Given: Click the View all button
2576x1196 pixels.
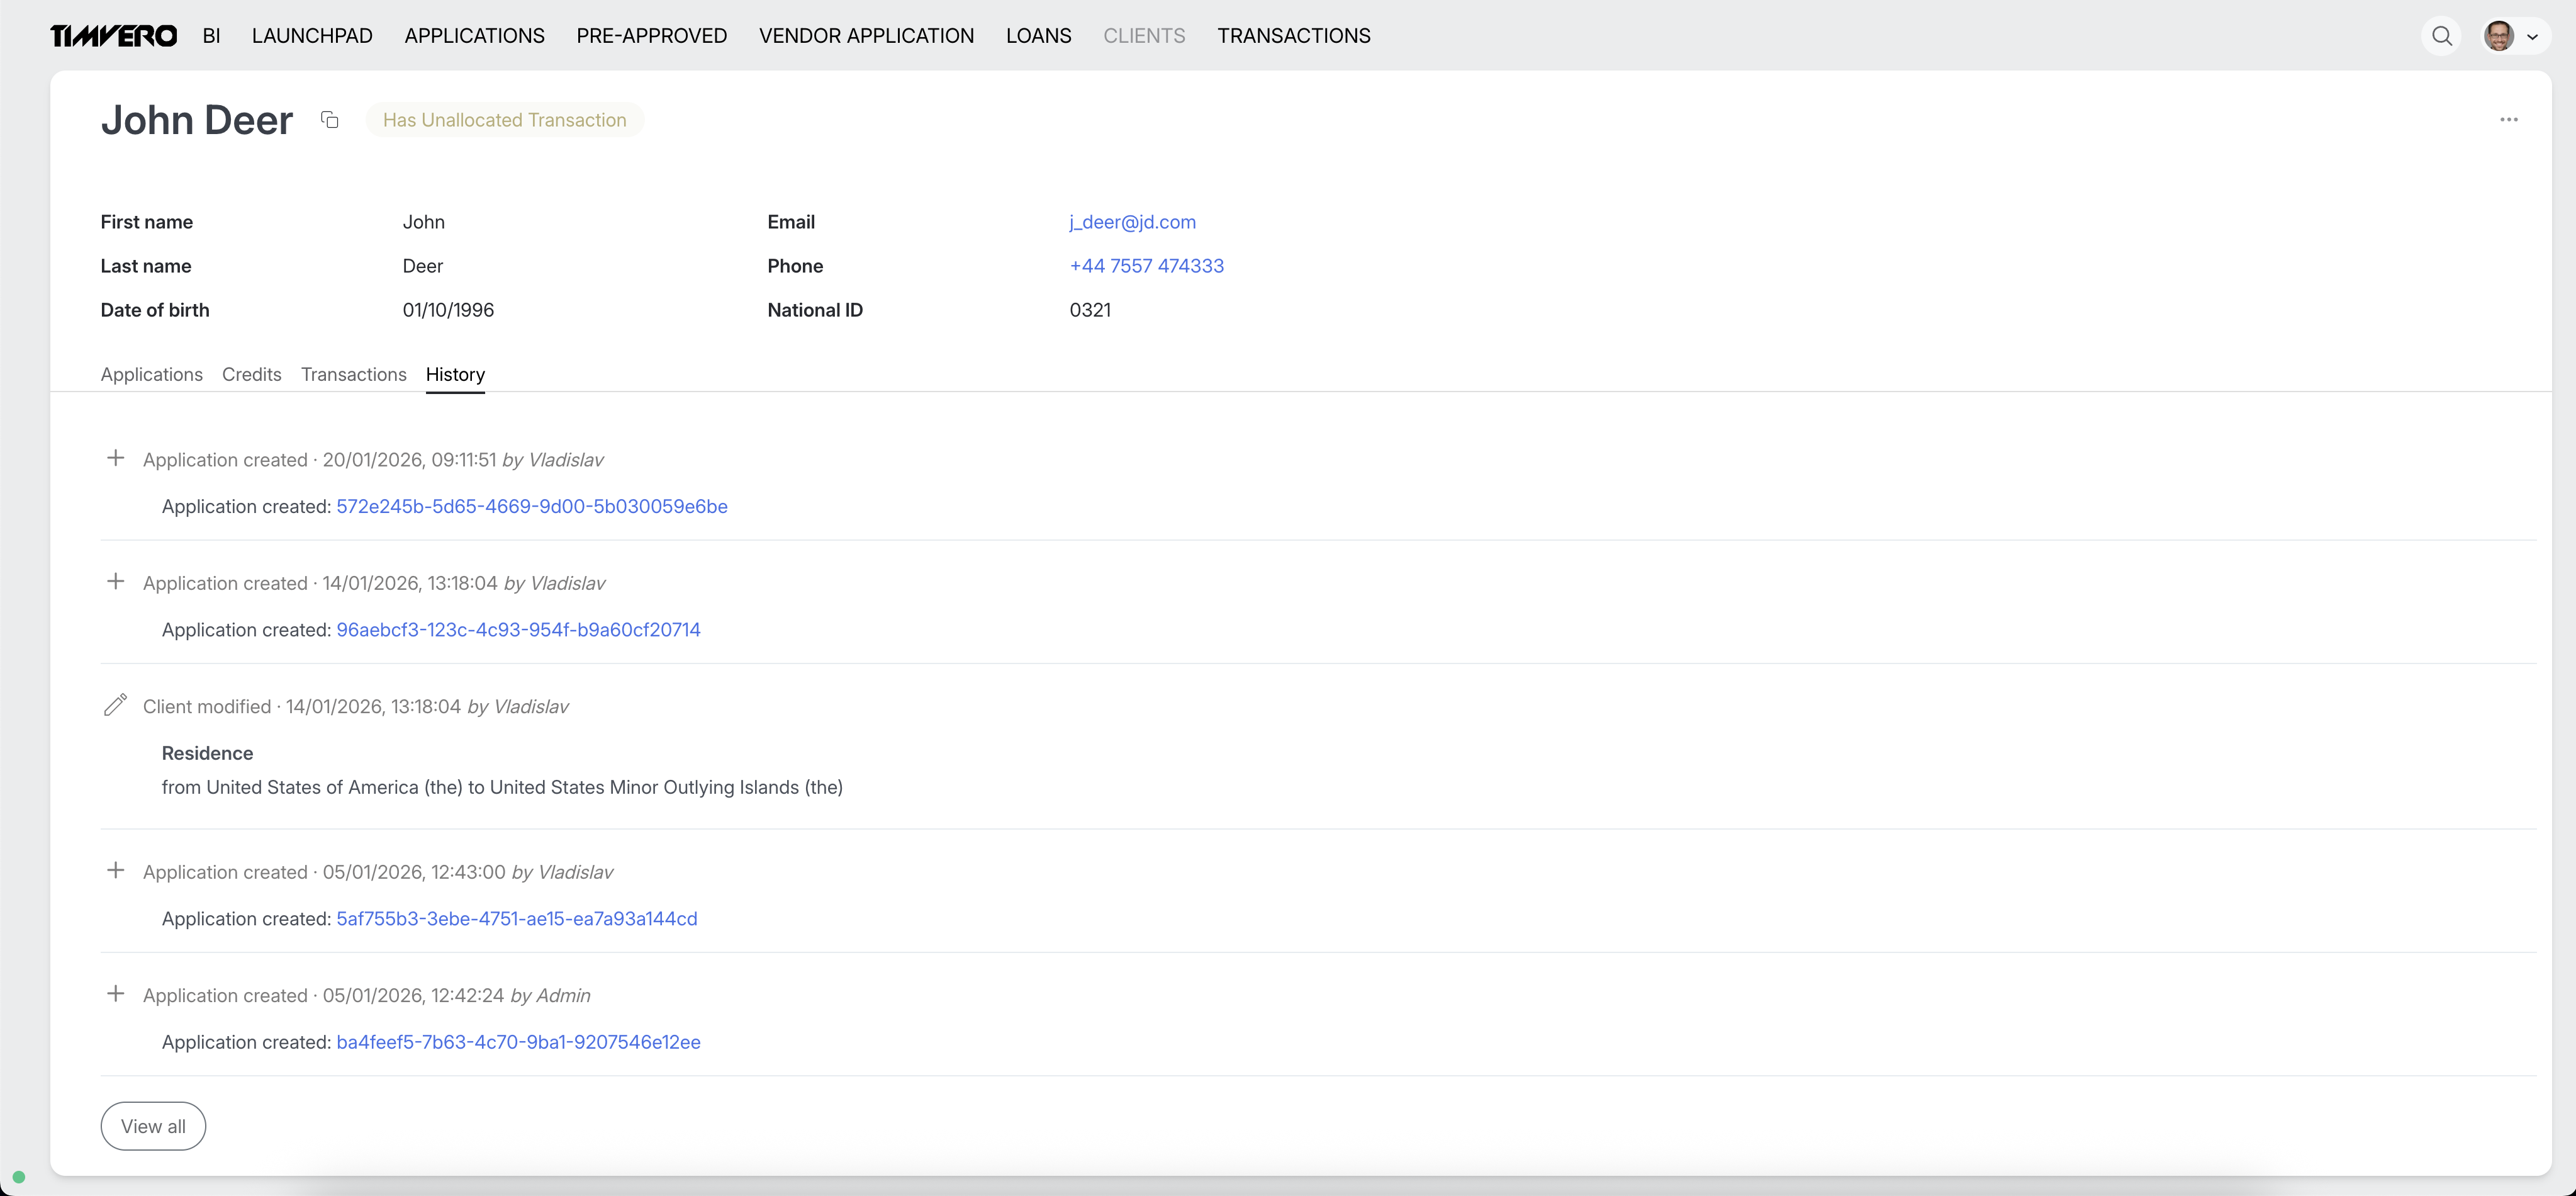Looking at the screenshot, I should [153, 1126].
